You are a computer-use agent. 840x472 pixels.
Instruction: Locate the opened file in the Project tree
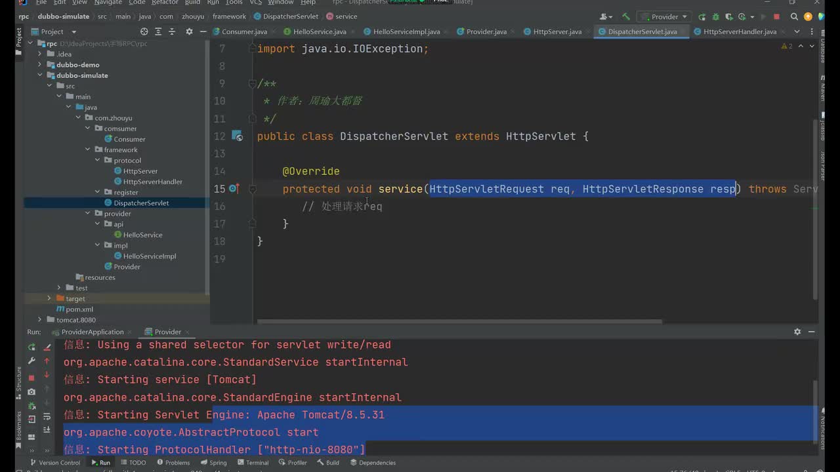(144, 31)
